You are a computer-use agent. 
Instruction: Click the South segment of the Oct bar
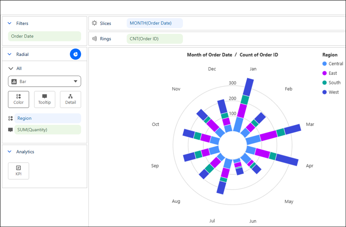coord(198,135)
